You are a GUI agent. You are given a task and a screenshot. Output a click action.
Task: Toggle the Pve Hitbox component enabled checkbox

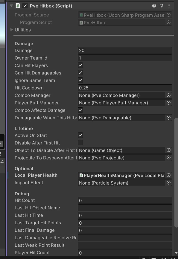point(25,6)
